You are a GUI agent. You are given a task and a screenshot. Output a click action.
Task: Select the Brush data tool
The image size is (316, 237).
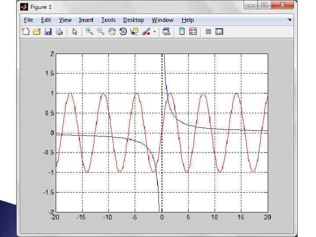tap(146, 32)
